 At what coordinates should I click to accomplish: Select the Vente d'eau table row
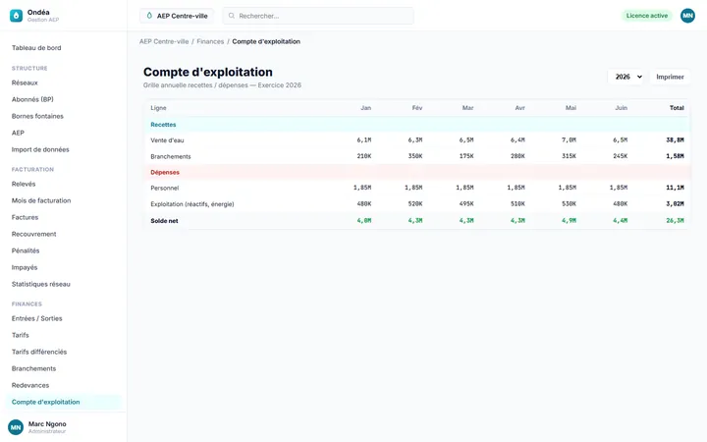(x=417, y=140)
